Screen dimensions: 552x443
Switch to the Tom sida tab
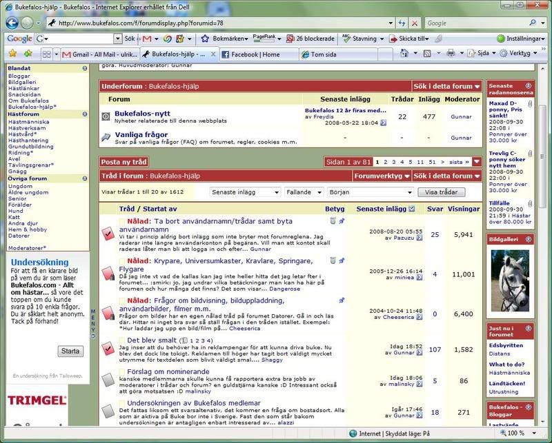[338, 54]
